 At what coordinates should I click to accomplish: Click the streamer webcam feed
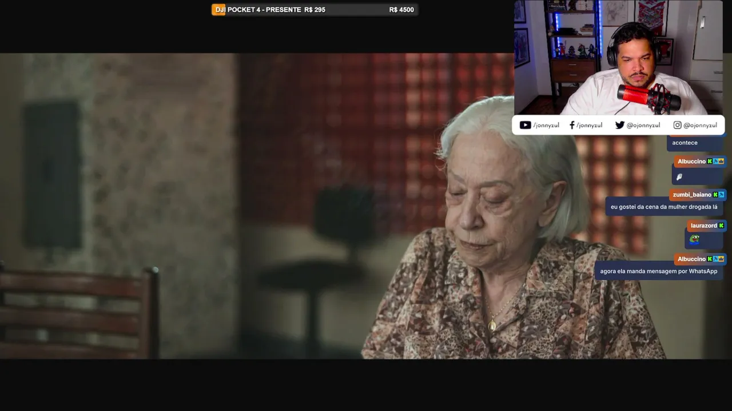point(618,57)
